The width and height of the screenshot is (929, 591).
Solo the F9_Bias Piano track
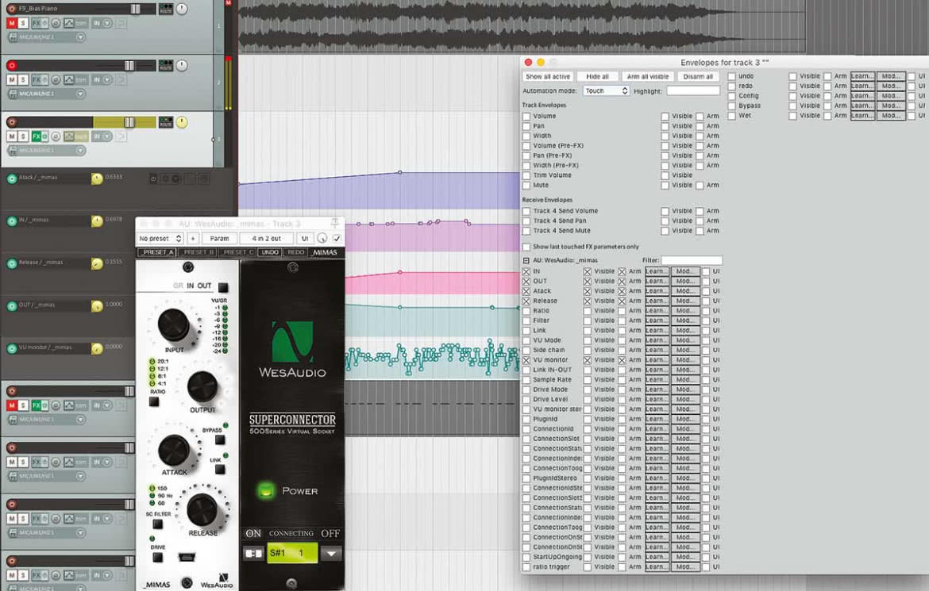click(x=22, y=23)
